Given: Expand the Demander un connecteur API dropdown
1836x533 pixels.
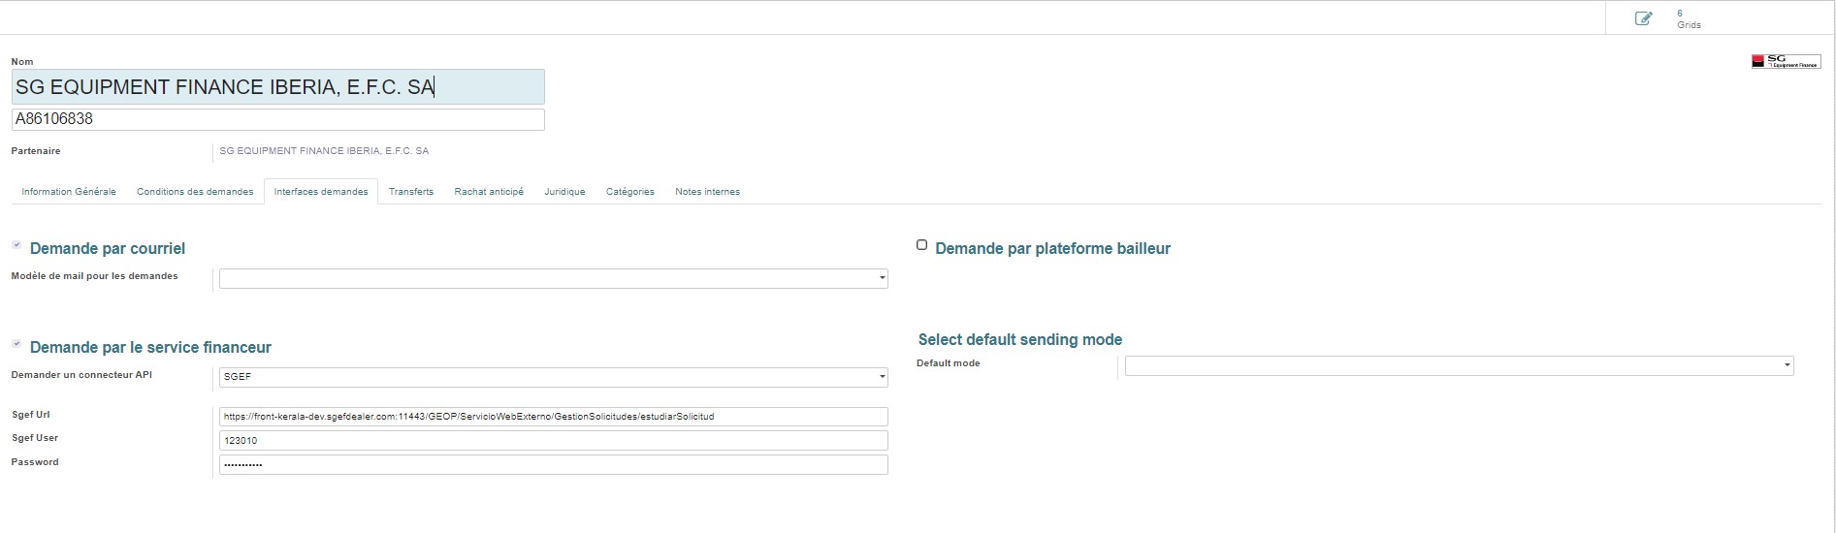Looking at the screenshot, I should [x=553, y=377].
